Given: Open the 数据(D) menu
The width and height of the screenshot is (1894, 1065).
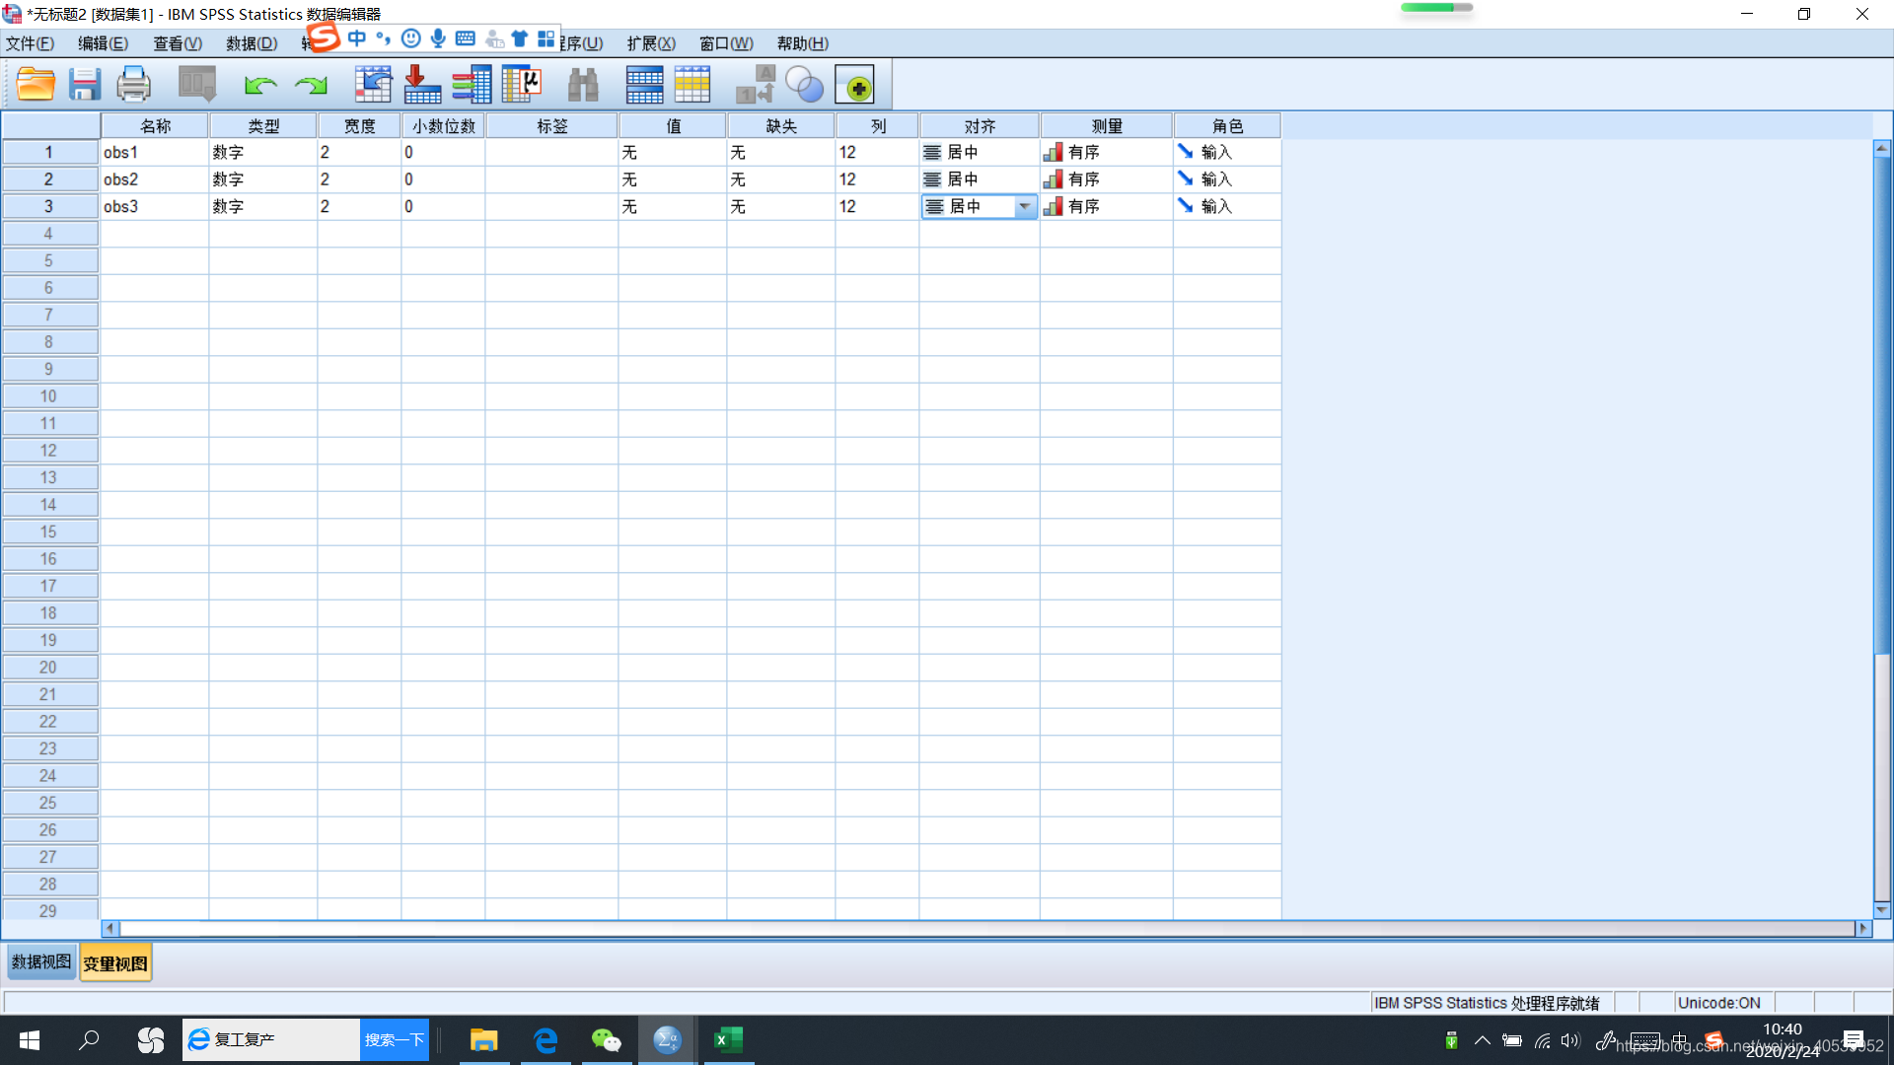Looking at the screenshot, I should coord(252,43).
